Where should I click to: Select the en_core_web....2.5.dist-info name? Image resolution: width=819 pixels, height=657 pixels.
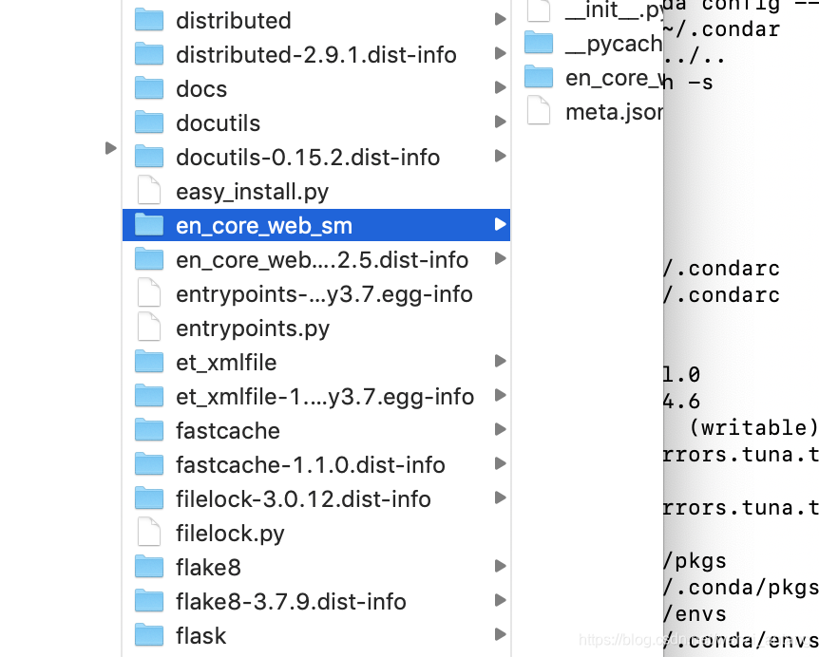point(322,260)
